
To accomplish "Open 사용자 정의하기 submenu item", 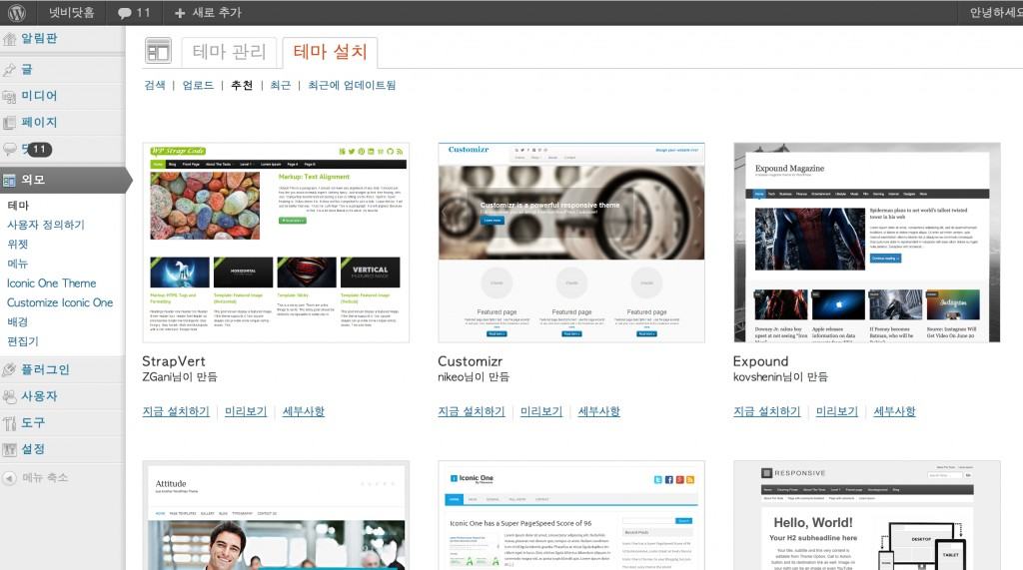I will point(46,225).
